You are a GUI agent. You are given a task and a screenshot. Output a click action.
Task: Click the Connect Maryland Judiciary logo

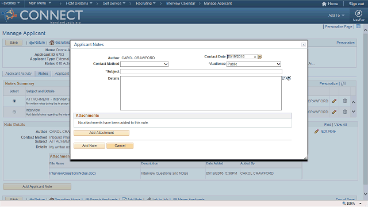(42, 16)
